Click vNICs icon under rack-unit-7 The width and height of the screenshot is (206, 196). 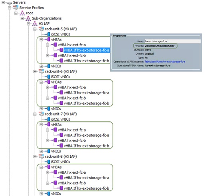click(x=48, y=151)
